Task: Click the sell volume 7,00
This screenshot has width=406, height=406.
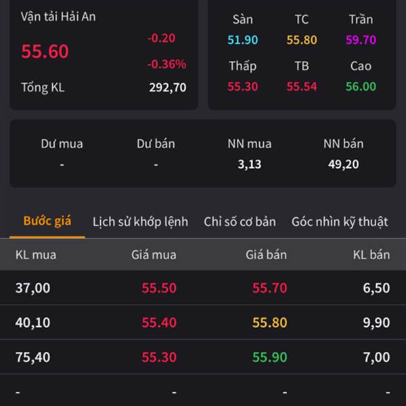Action: click(x=376, y=357)
